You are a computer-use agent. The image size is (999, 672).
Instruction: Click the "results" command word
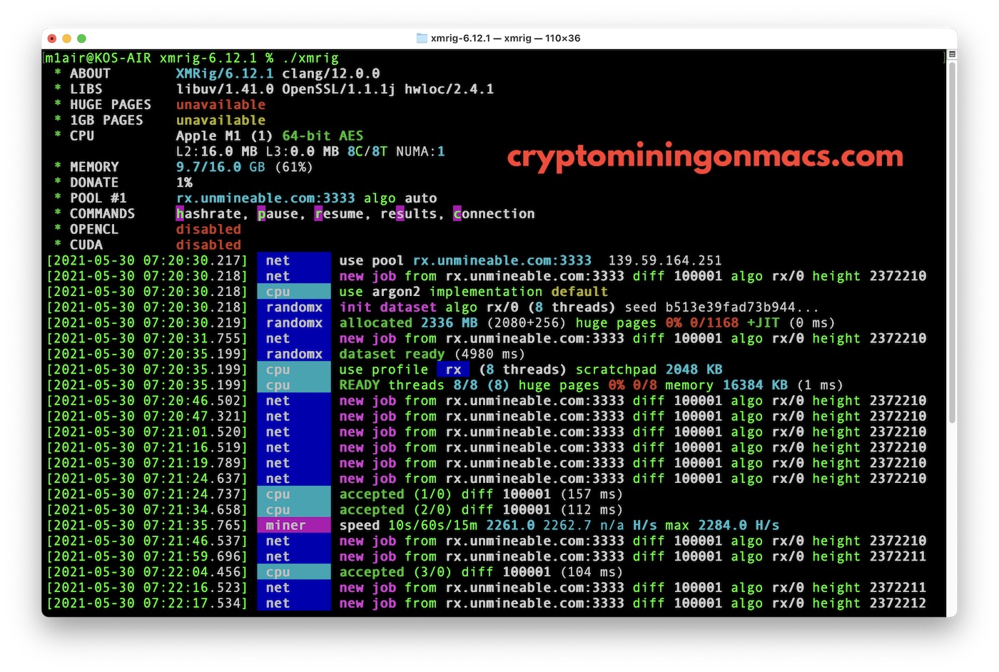[408, 214]
